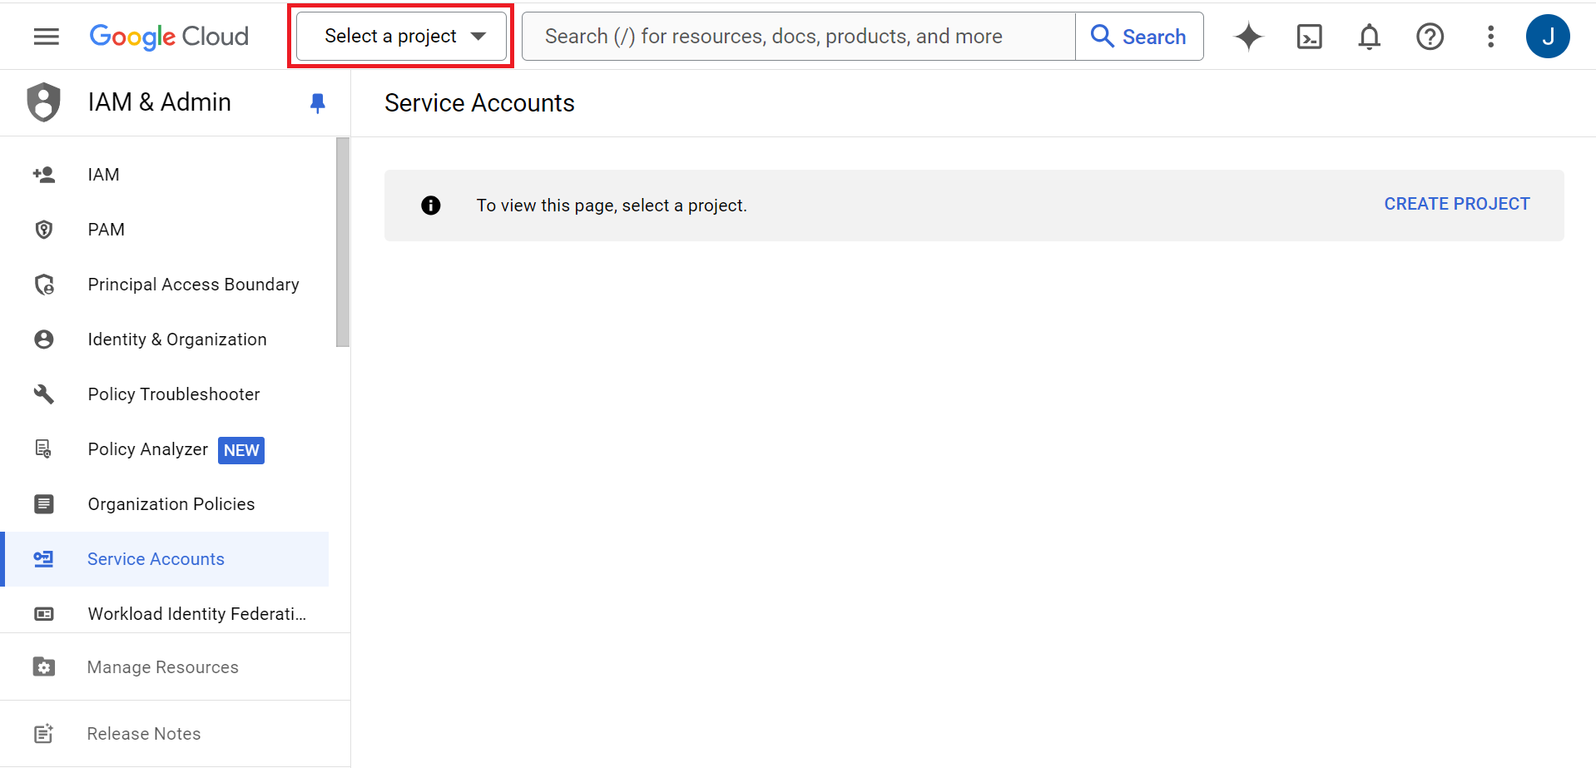This screenshot has height=768, width=1596.
Task: Open PAM in the sidebar
Action: pos(107,230)
